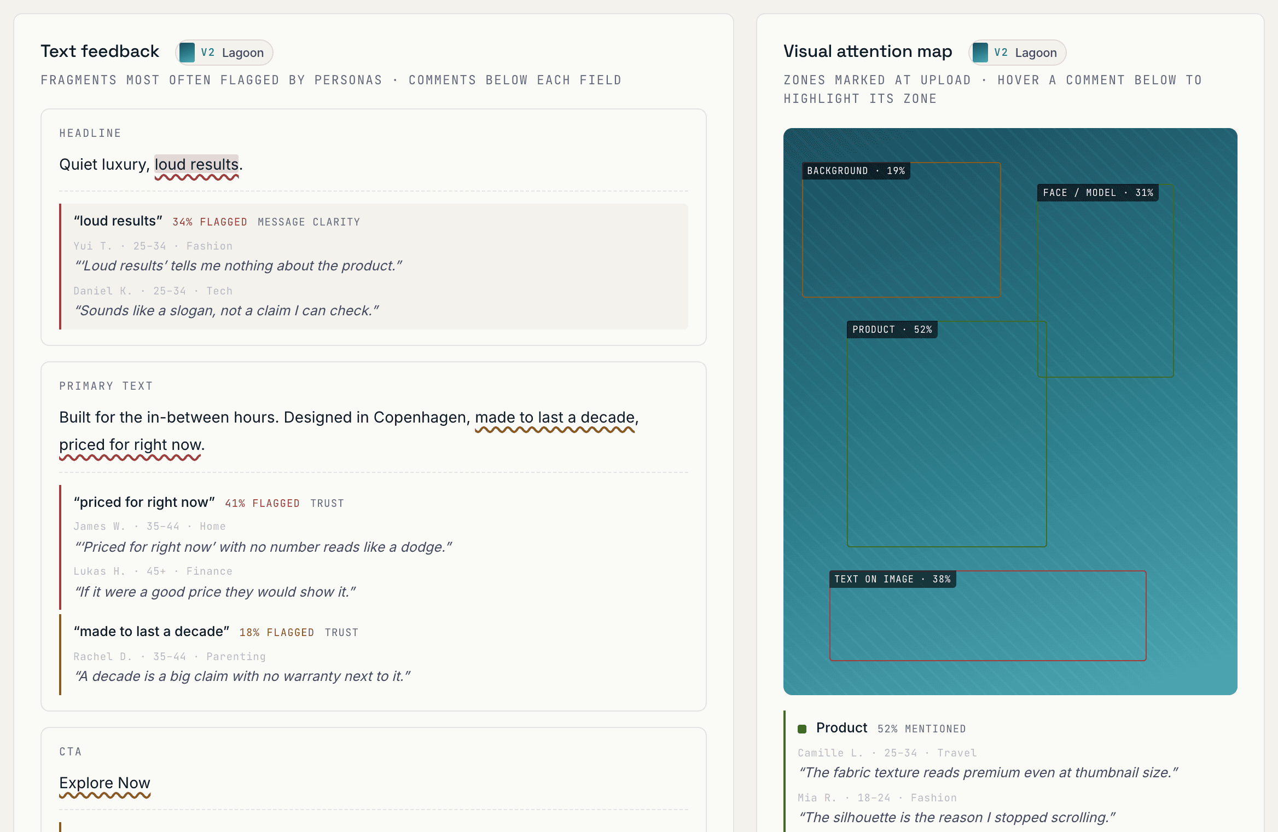Click the Lagoon color swatch in Text feedback badge
This screenshot has width=1278, height=832.
pyautogui.click(x=187, y=53)
